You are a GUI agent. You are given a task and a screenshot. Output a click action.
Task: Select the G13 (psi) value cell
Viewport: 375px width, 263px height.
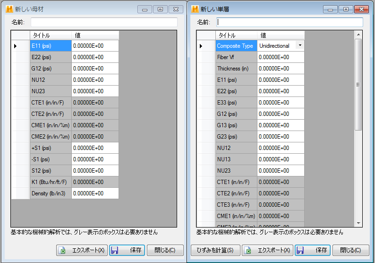point(281,125)
